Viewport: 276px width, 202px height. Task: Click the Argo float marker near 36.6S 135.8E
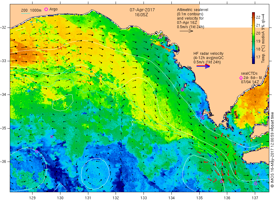coord(221,181)
